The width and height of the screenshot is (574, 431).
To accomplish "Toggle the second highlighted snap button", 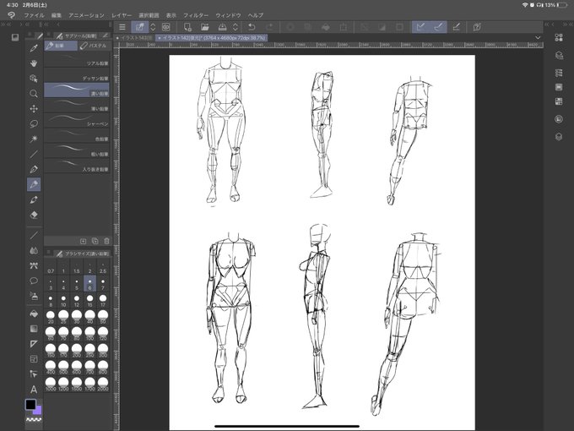I will 439,27.
